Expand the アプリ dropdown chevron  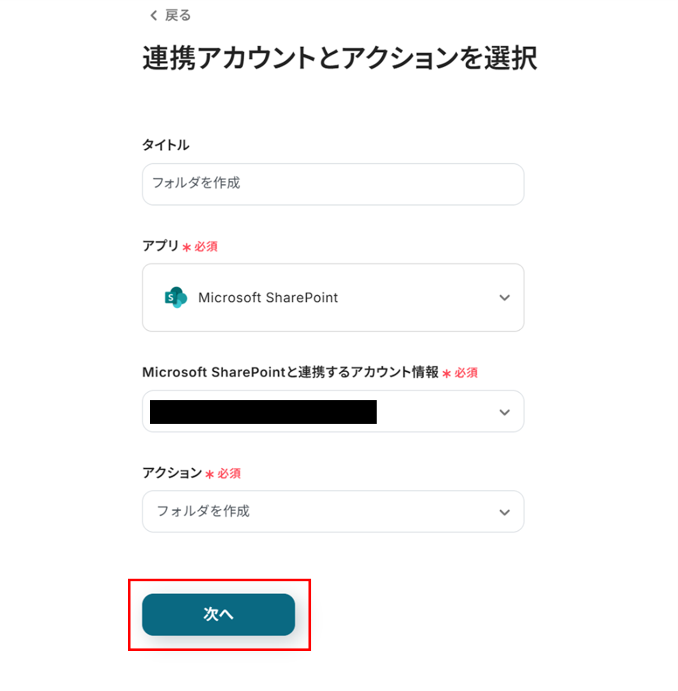[504, 298]
